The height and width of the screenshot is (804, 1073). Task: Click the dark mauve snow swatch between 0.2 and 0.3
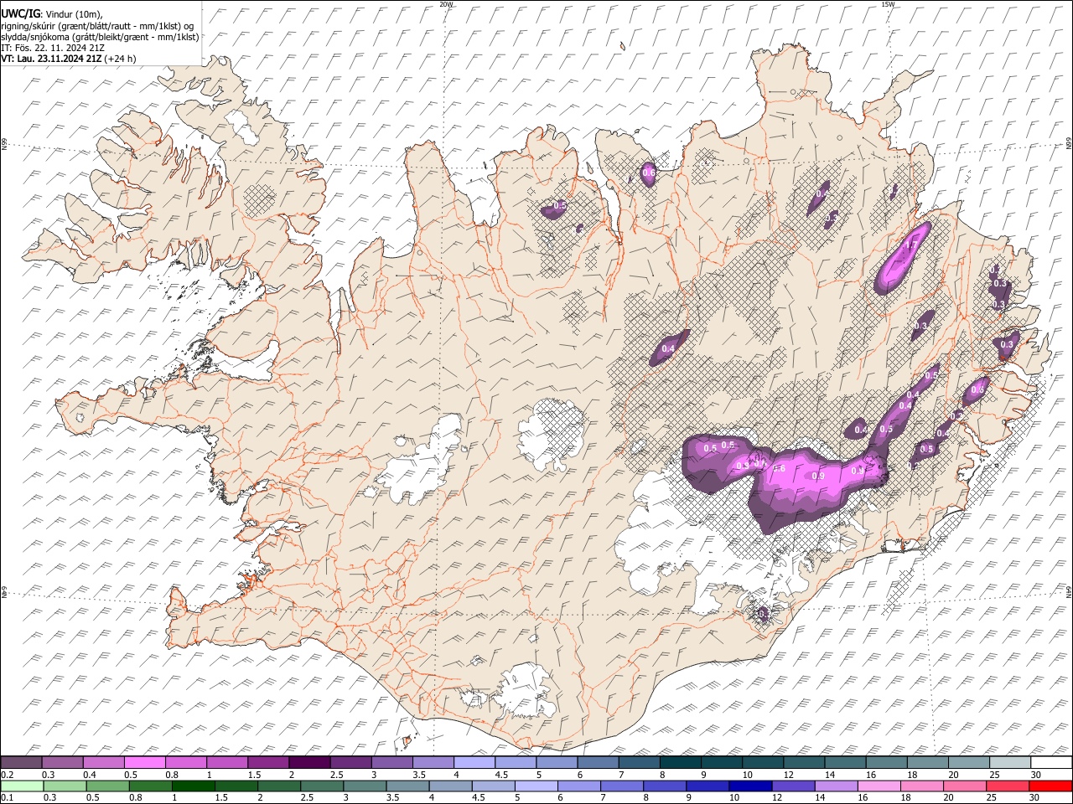(21, 763)
